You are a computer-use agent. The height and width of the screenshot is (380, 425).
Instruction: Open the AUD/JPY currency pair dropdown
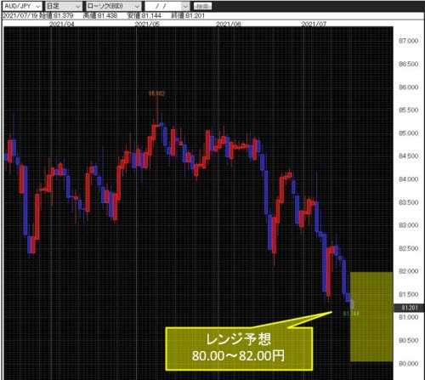(x=22, y=6)
